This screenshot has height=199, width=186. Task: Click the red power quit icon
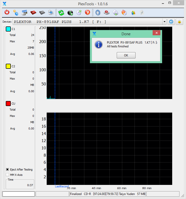(x=7, y=12)
